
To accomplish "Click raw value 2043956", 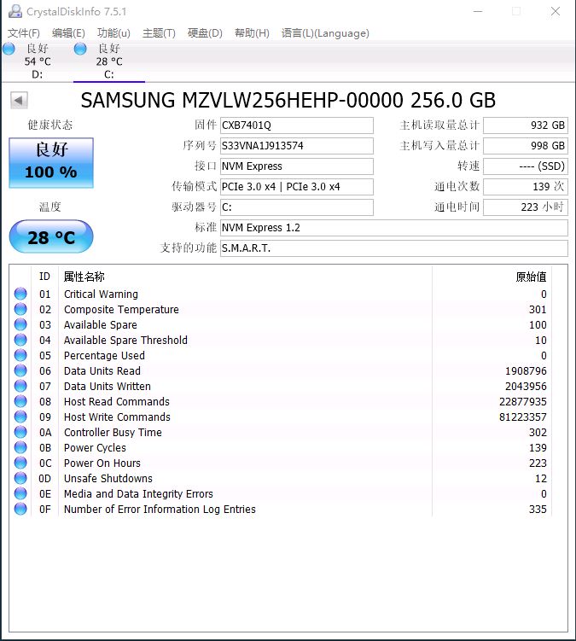I will [x=526, y=387].
